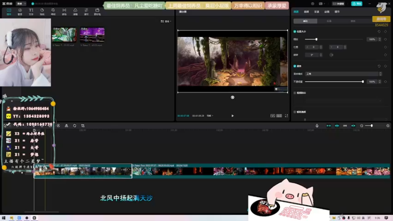Viewport: 393px width, 221px height.
Task: Toggle clip linkage on timeline toolbar
Action: point(345,126)
